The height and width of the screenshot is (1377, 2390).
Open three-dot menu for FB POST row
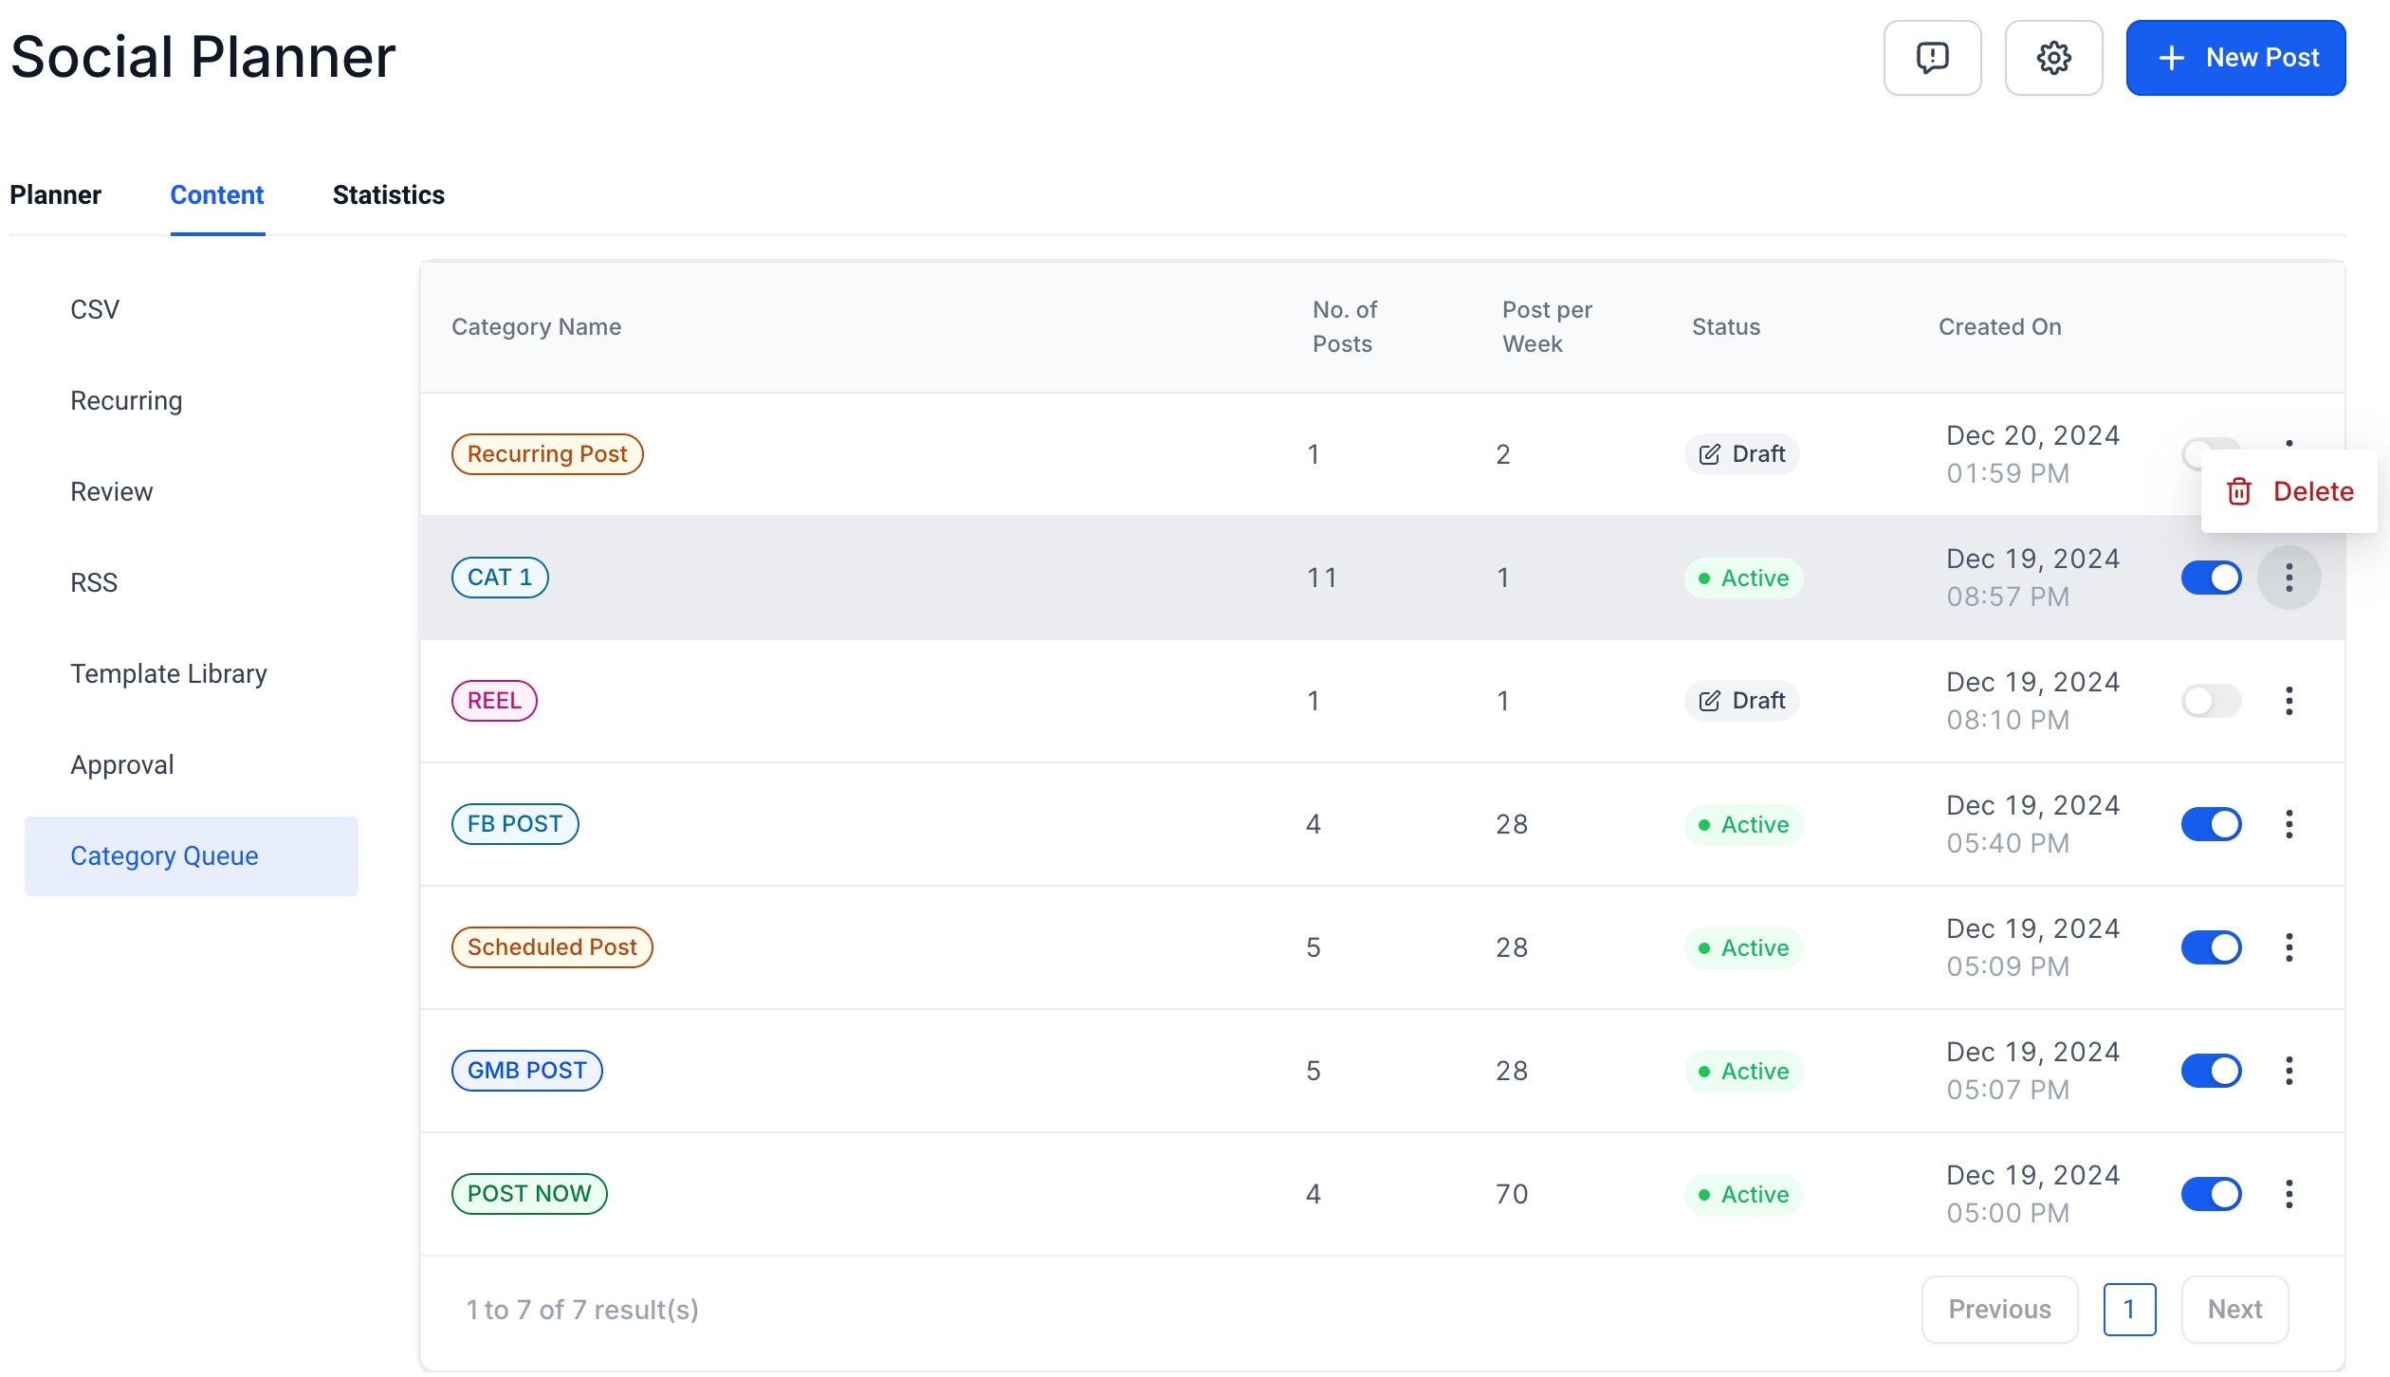(2288, 824)
